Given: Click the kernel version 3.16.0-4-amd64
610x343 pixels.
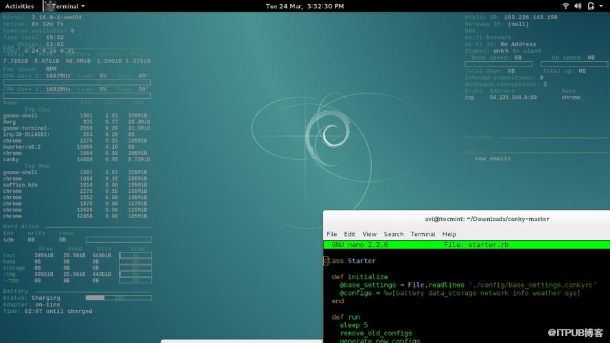Looking at the screenshot, I should click(x=56, y=18).
